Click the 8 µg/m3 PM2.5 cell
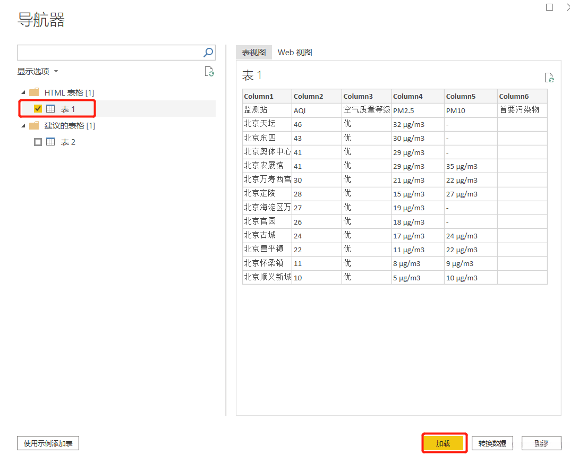 pos(418,263)
